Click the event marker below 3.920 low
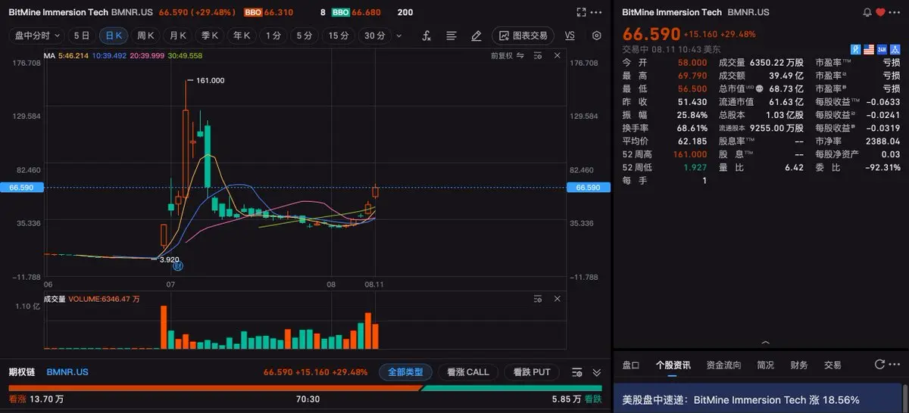Image resolution: width=909 pixels, height=413 pixels. [177, 266]
